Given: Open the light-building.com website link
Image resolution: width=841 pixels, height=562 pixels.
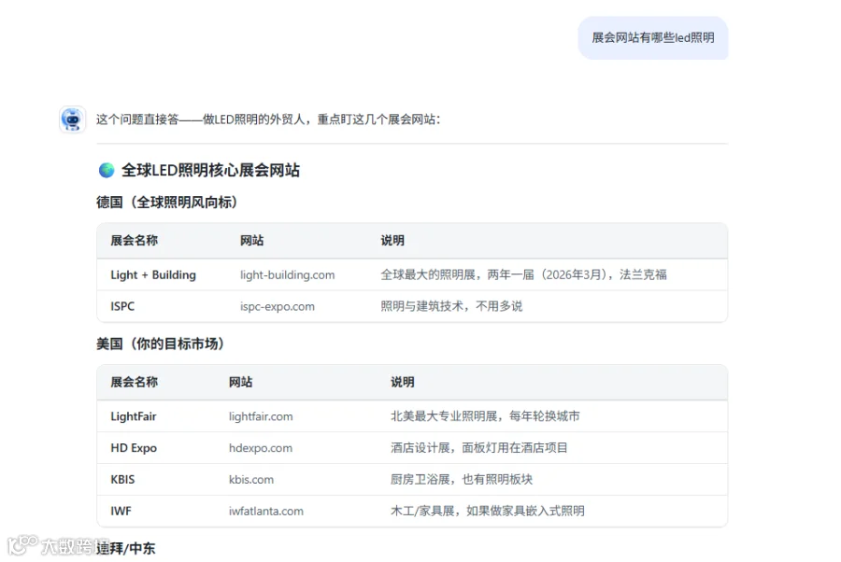Looking at the screenshot, I should [x=287, y=274].
